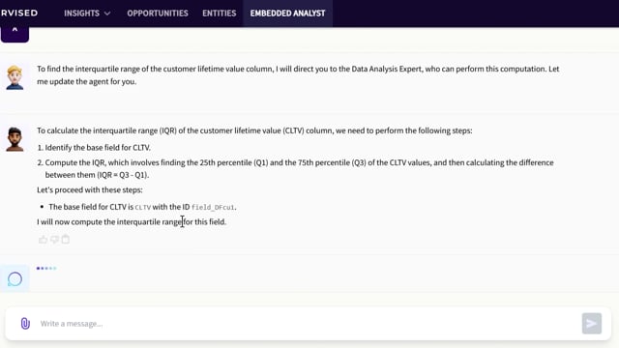
Task: Click the RVISED logo in the header
Action: click(19, 13)
